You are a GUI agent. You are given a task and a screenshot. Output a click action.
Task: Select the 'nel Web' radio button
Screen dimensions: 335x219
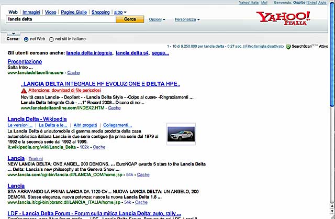coord(26,39)
